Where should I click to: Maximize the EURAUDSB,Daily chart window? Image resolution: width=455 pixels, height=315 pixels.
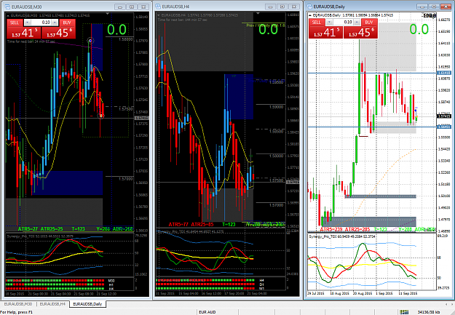pyautogui.click(x=434, y=7)
